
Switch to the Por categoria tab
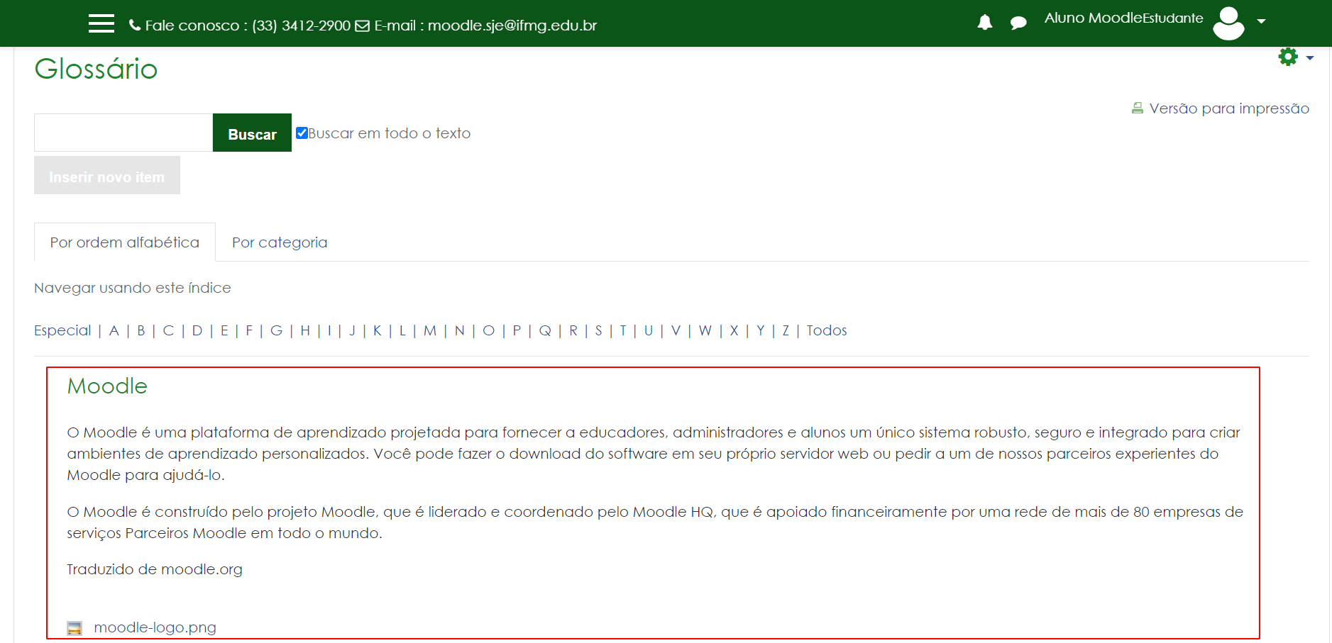pyautogui.click(x=279, y=242)
